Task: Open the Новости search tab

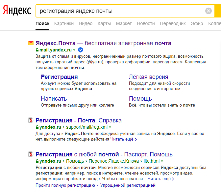Action: pos(146,23)
